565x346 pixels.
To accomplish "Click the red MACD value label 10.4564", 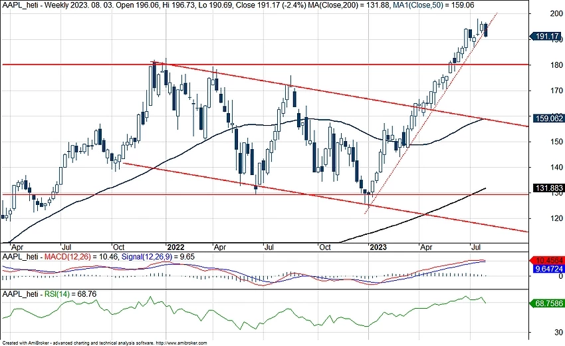I will click(548, 260).
